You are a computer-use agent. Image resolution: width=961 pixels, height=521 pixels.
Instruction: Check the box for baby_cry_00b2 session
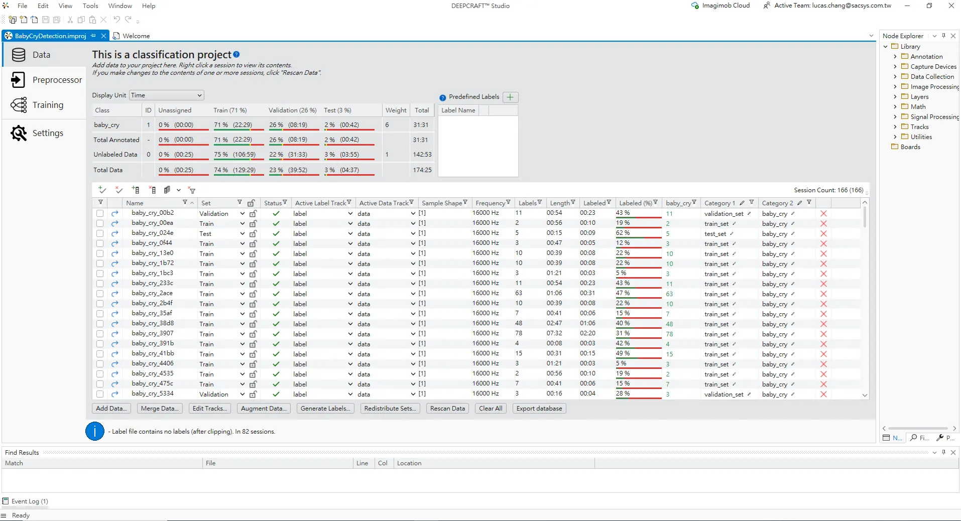(x=100, y=213)
